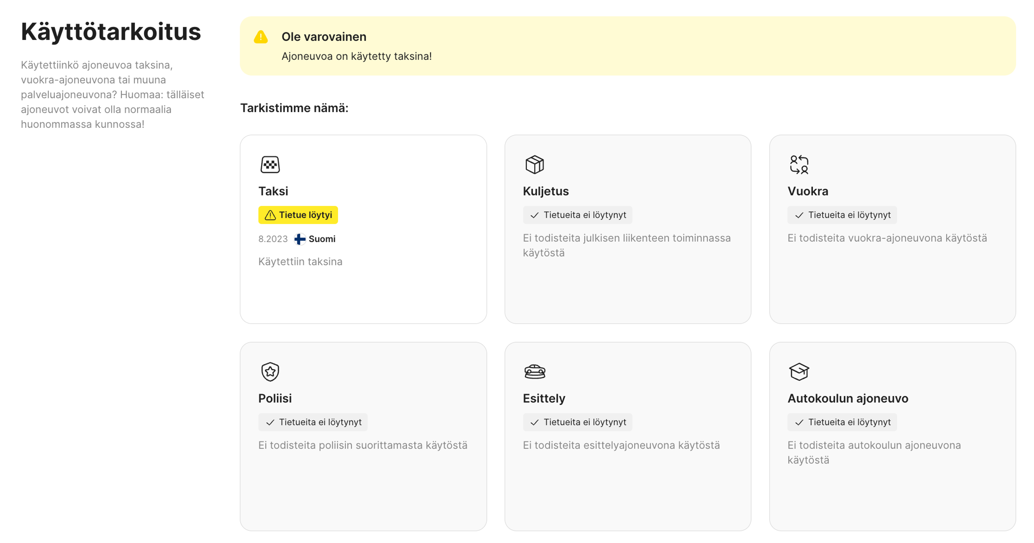Click the Tarkistimme nämä heading
Screen dimensions: 1034x543
click(x=294, y=108)
